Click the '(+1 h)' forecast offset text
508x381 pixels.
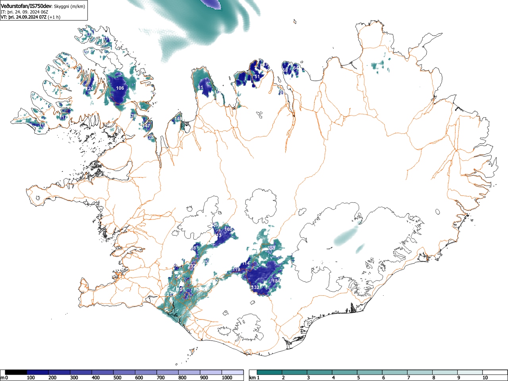(x=54, y=17)
